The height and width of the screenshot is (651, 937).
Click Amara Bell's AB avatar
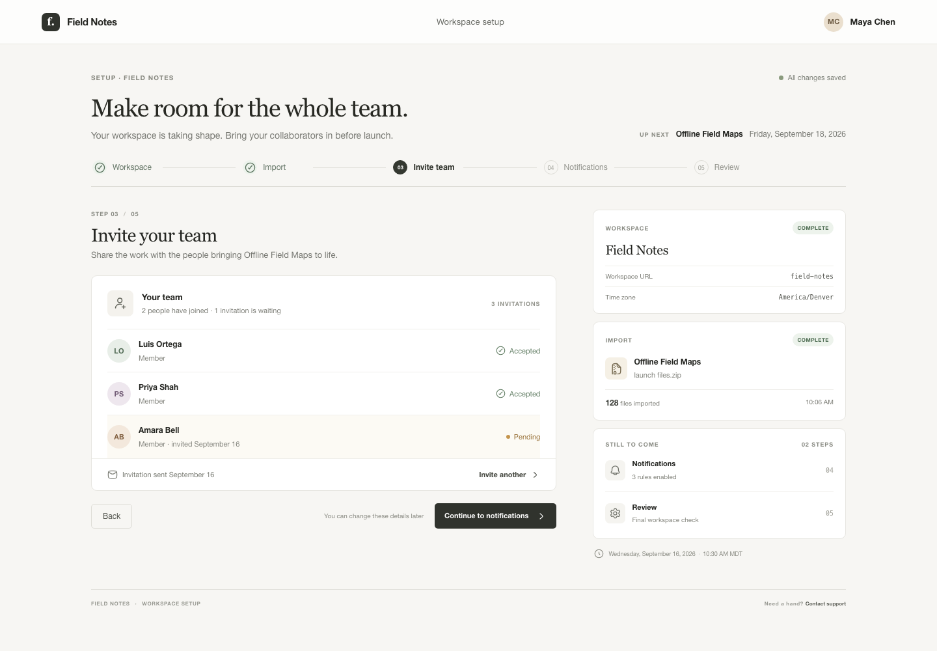(x=119, y=437)
